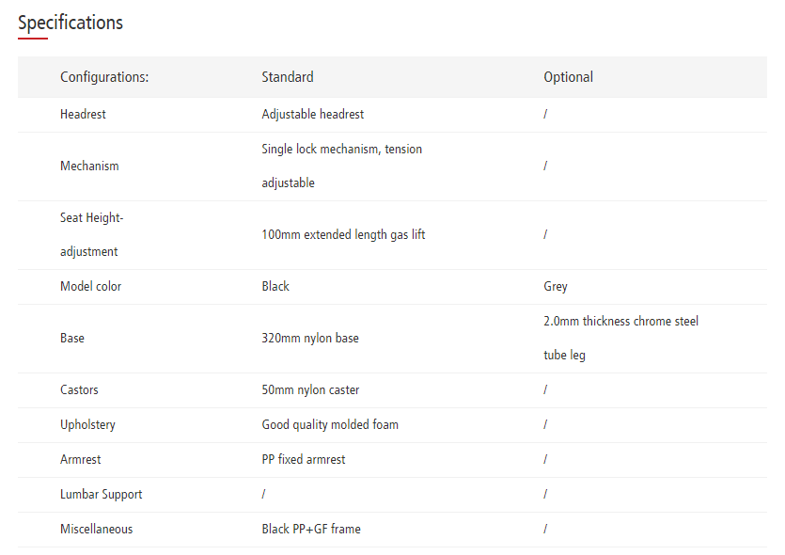The height and width of the screenshot is (555, 785).
Task: Click the Grey optional color value
Action: click(556, 286)
